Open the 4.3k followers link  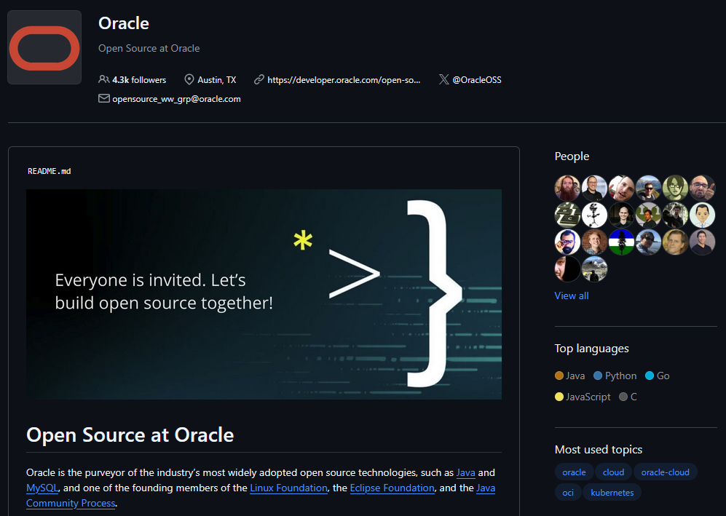(139, 80)
